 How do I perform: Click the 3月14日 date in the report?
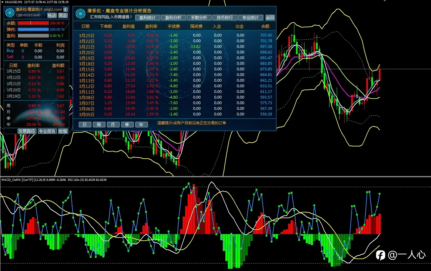[x=87, y=75]
